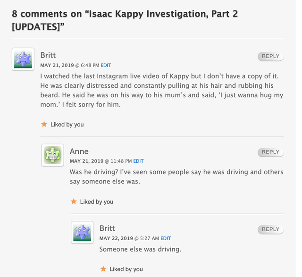Open the May 21, 2019 @ 6:48 PM permalink
This screenshot has height=277, width=302.
point(69,65)
